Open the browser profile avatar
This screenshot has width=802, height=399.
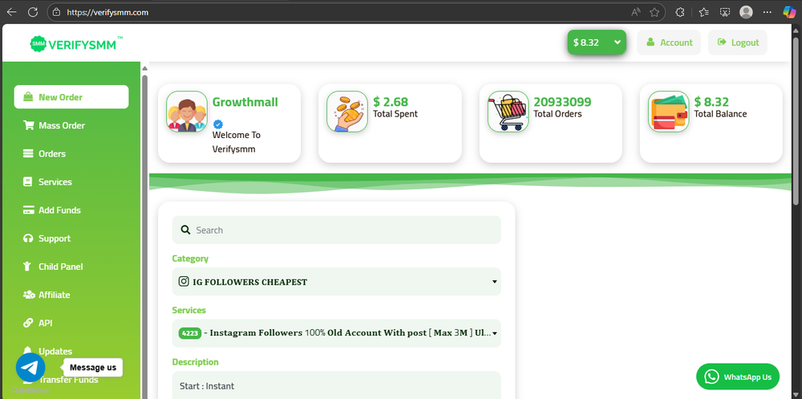click(746, 12)
